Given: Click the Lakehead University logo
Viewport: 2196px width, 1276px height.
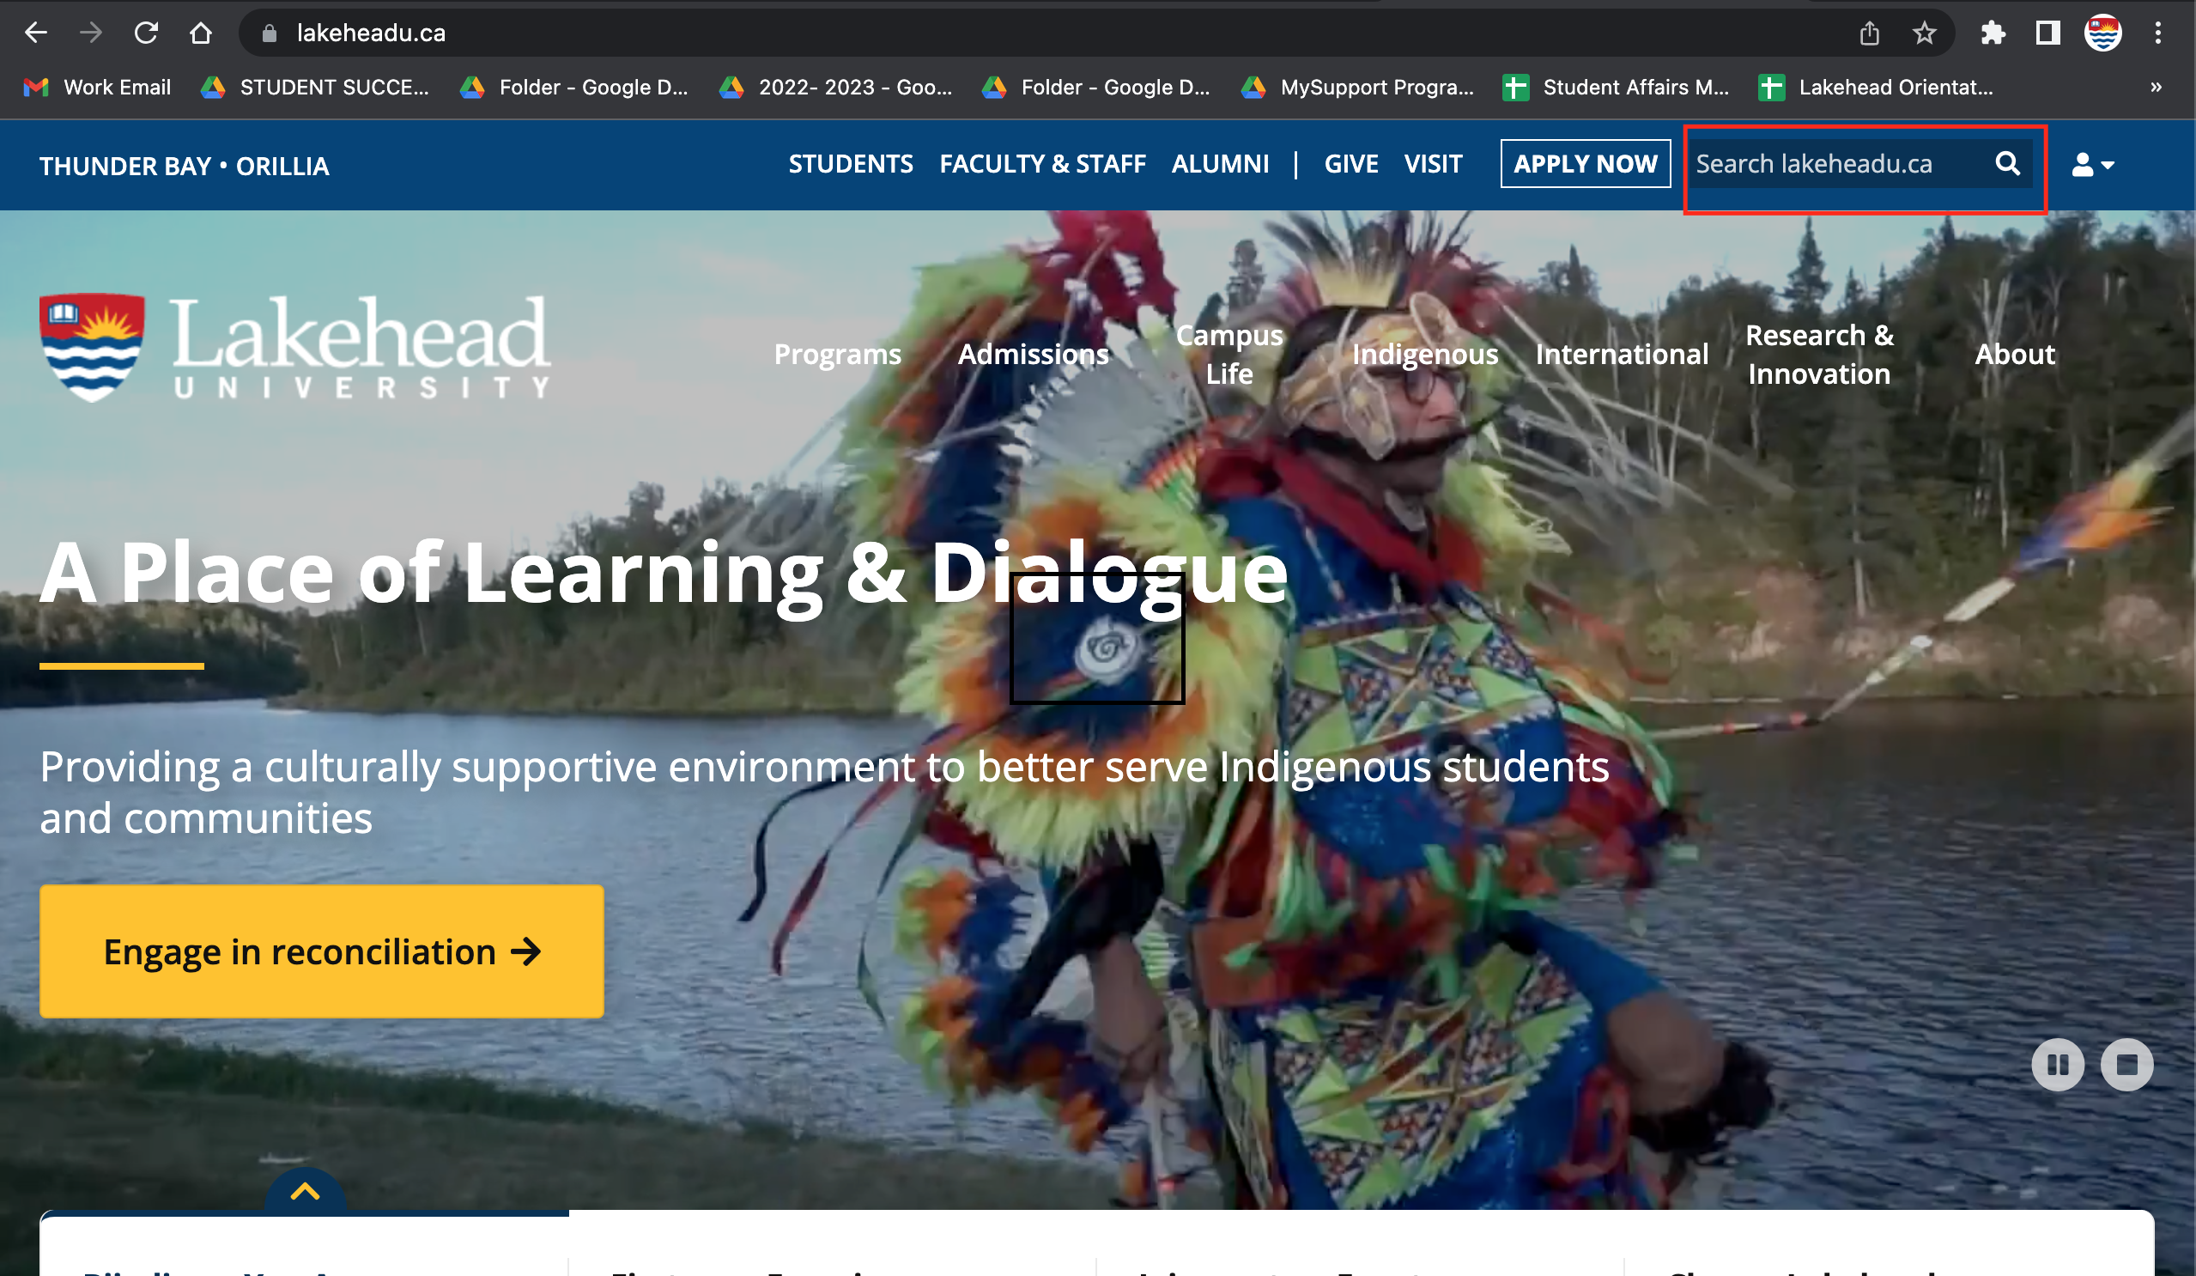Looking at the screenshot, I should [x=294, y=347].
